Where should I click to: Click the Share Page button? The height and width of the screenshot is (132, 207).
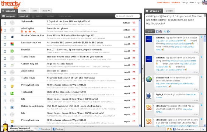click(44, 129)
